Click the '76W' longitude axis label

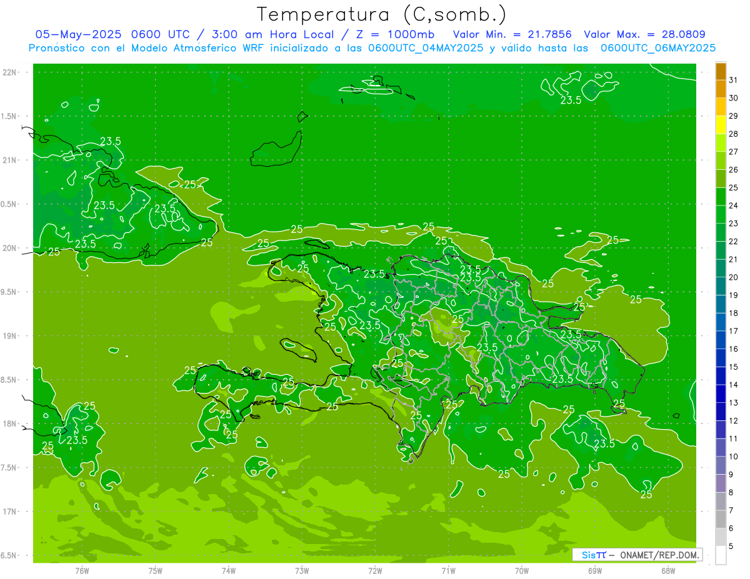(x=82, y=571)
